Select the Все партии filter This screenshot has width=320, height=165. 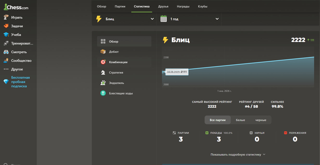point(218,120)
